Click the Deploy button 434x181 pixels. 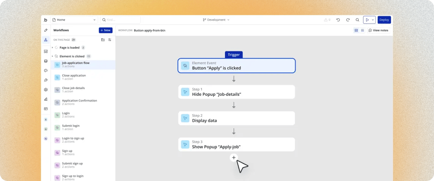point(384,20)
